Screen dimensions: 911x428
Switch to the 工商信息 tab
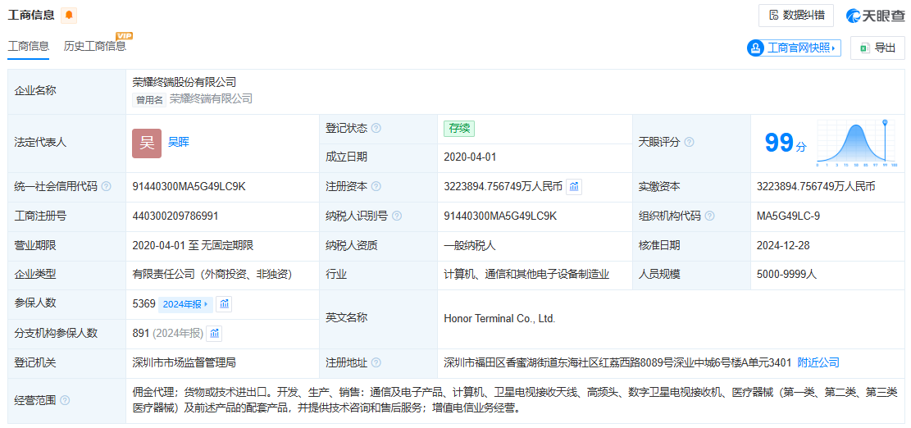(x=29, y=47)
